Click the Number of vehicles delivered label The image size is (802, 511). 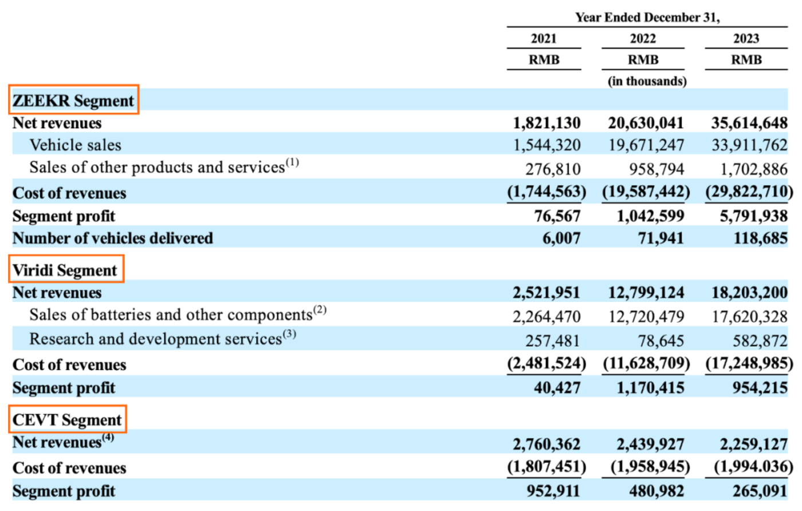coord(113,238)
